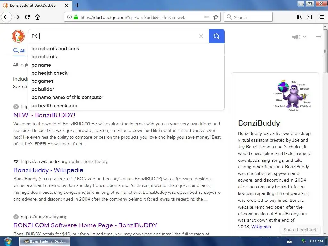
Task: Click the DuckDuckGo duck logo
Action: (18, 36)
